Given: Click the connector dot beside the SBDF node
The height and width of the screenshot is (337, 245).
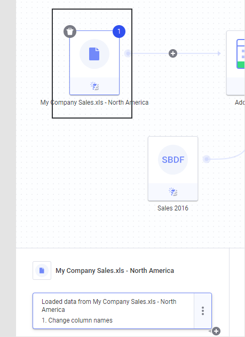Looking at the screenshot, I should click(207, 159).
